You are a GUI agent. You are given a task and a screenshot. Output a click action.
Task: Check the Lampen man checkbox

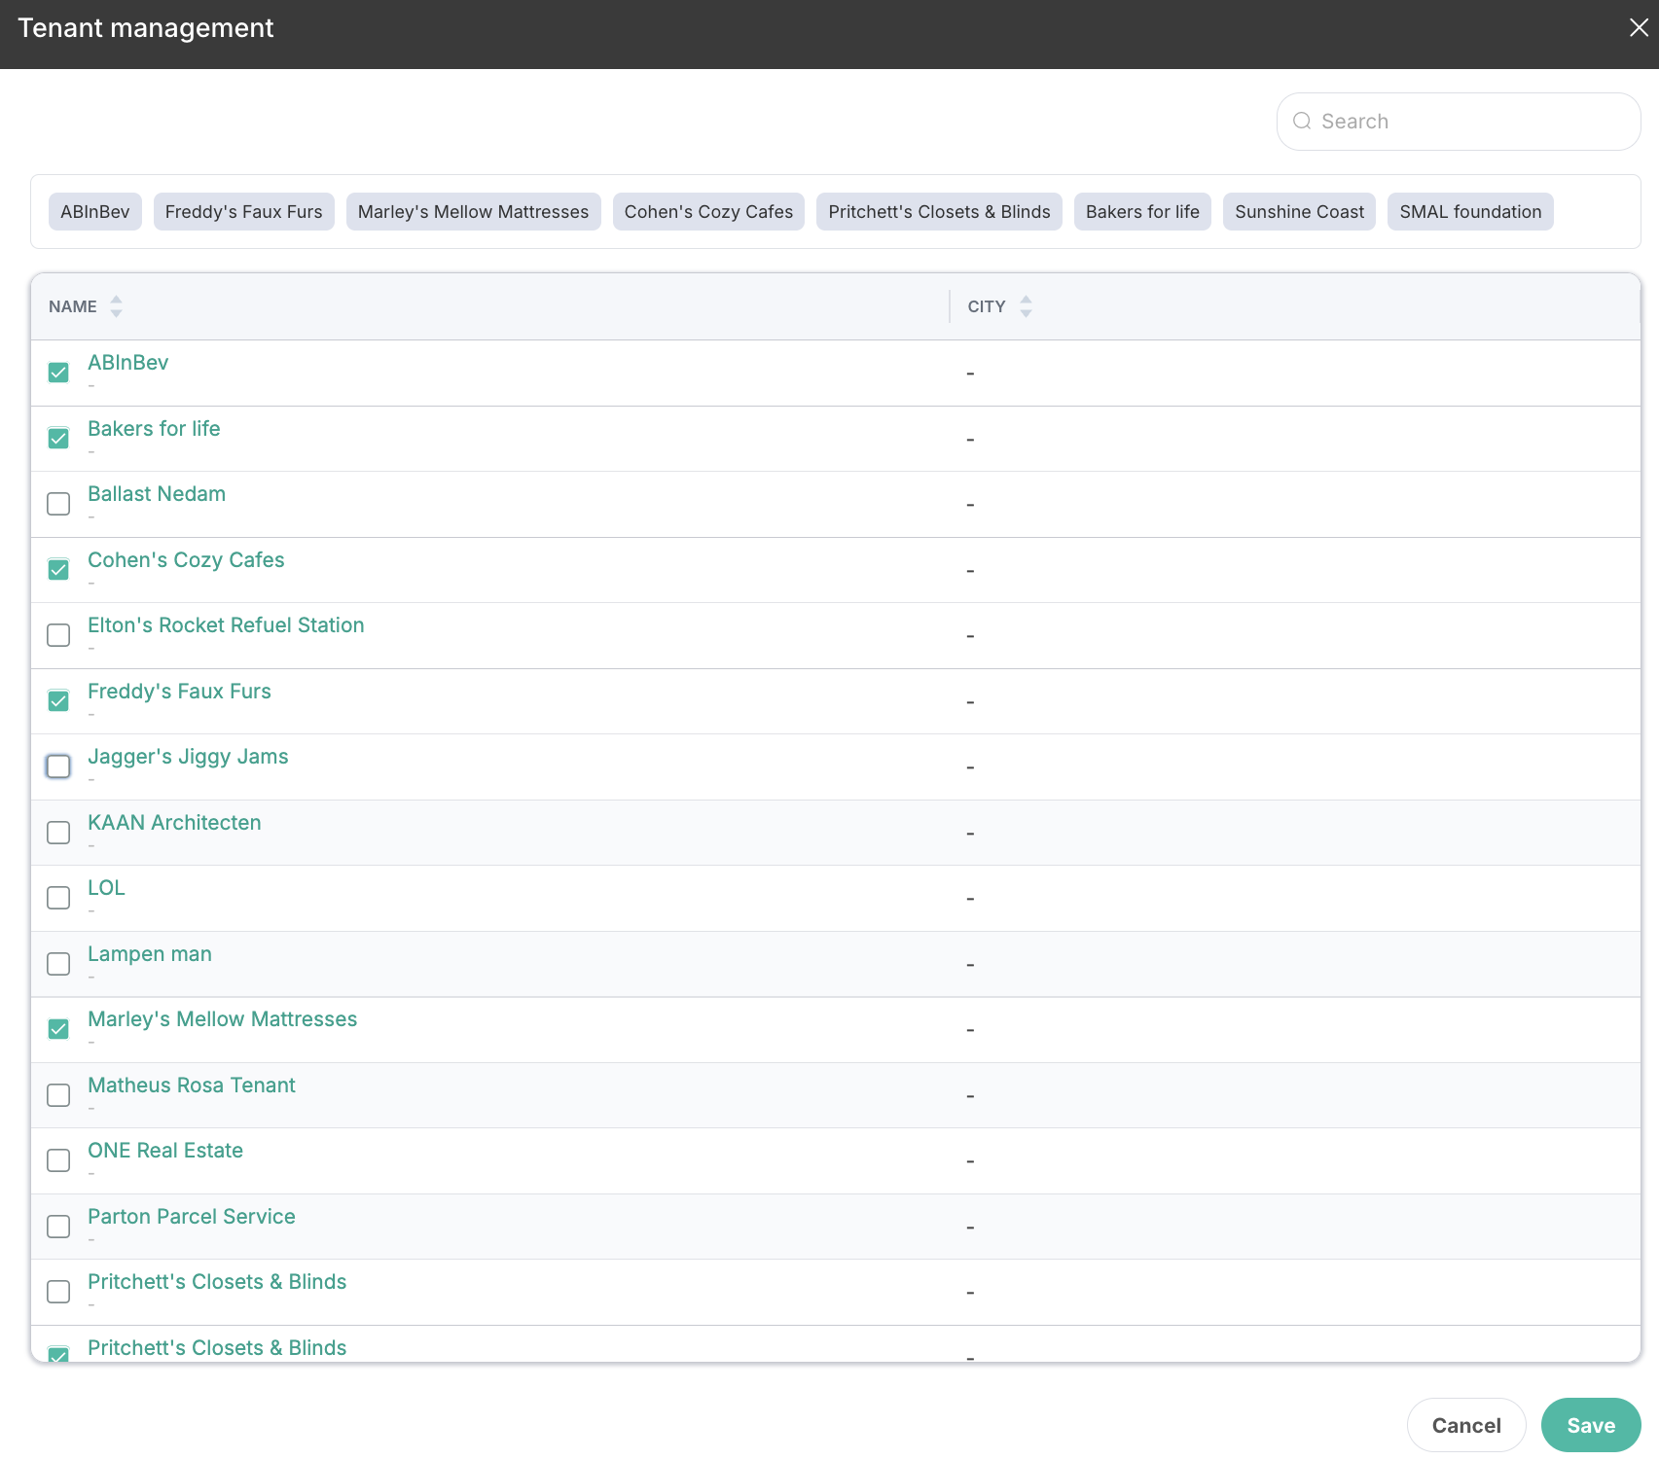tap(58, 964)
